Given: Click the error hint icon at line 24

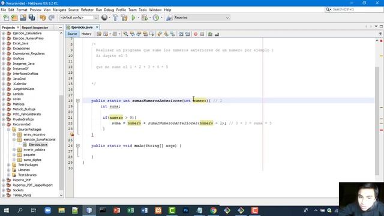Looking at the screenshot, I should 72,134.
